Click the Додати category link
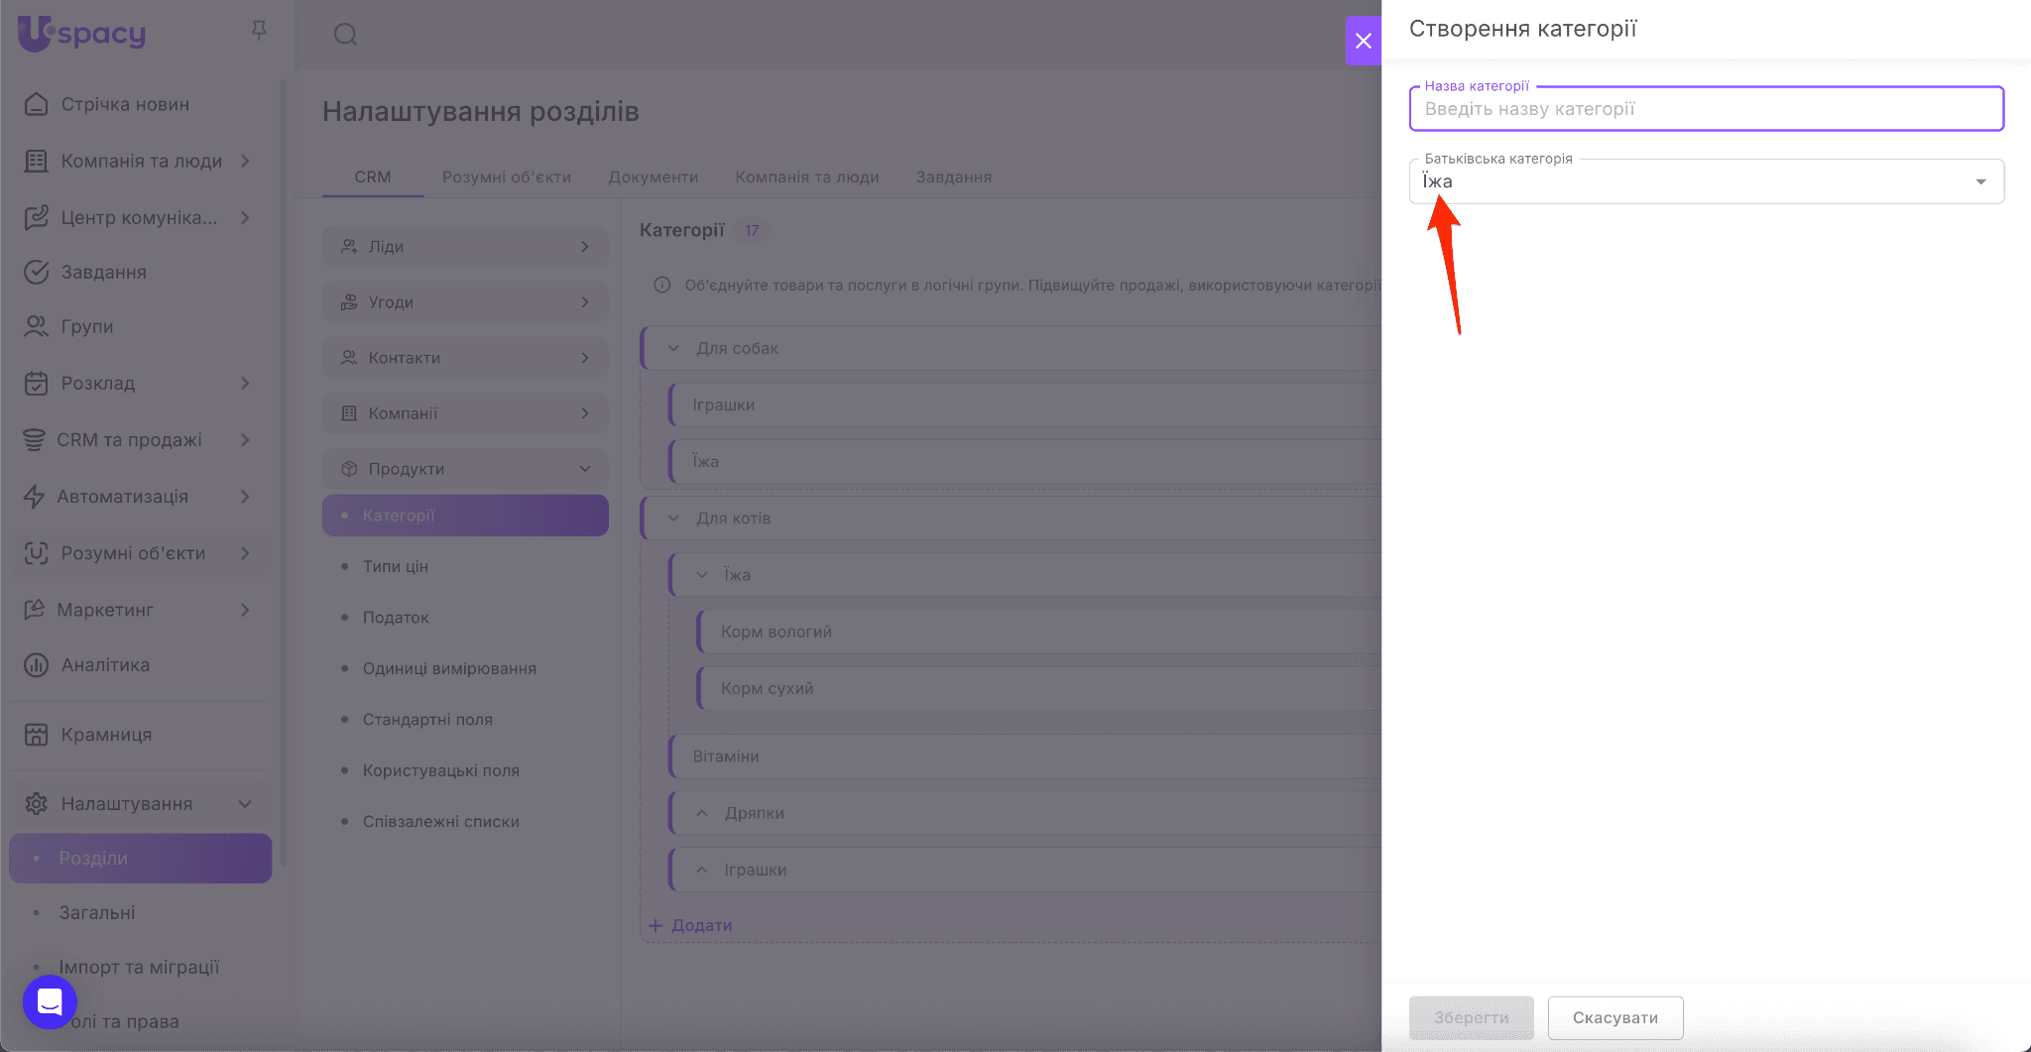 [x=691, y=925]
